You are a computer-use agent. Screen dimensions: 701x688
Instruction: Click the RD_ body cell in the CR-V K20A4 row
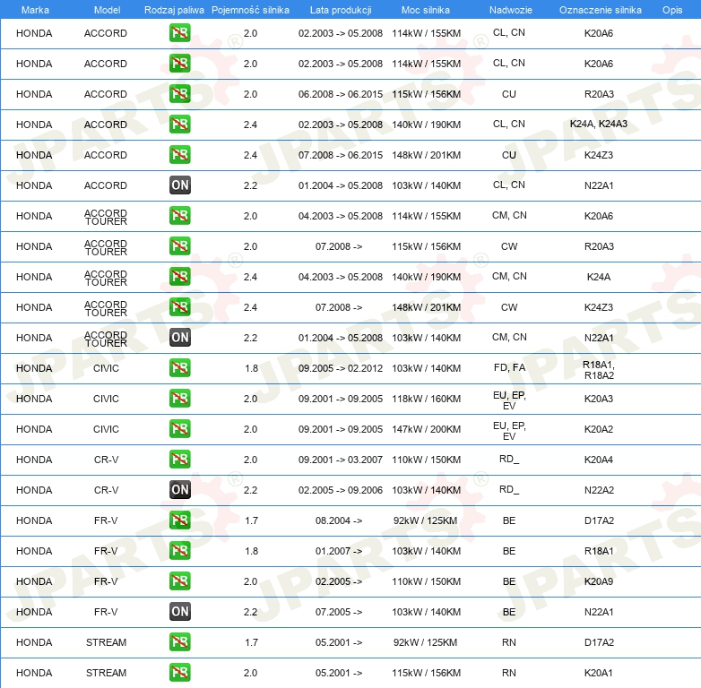509,460
